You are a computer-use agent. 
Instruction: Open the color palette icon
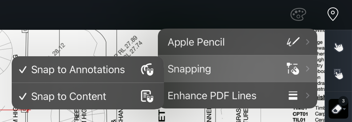coord(298,14)
